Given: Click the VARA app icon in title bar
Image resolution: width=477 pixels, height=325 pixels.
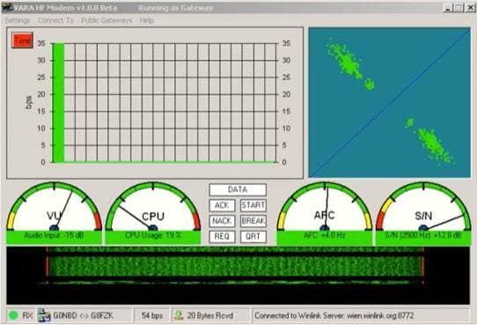Looking at the screenshot, I should click(x=7, y=8).
